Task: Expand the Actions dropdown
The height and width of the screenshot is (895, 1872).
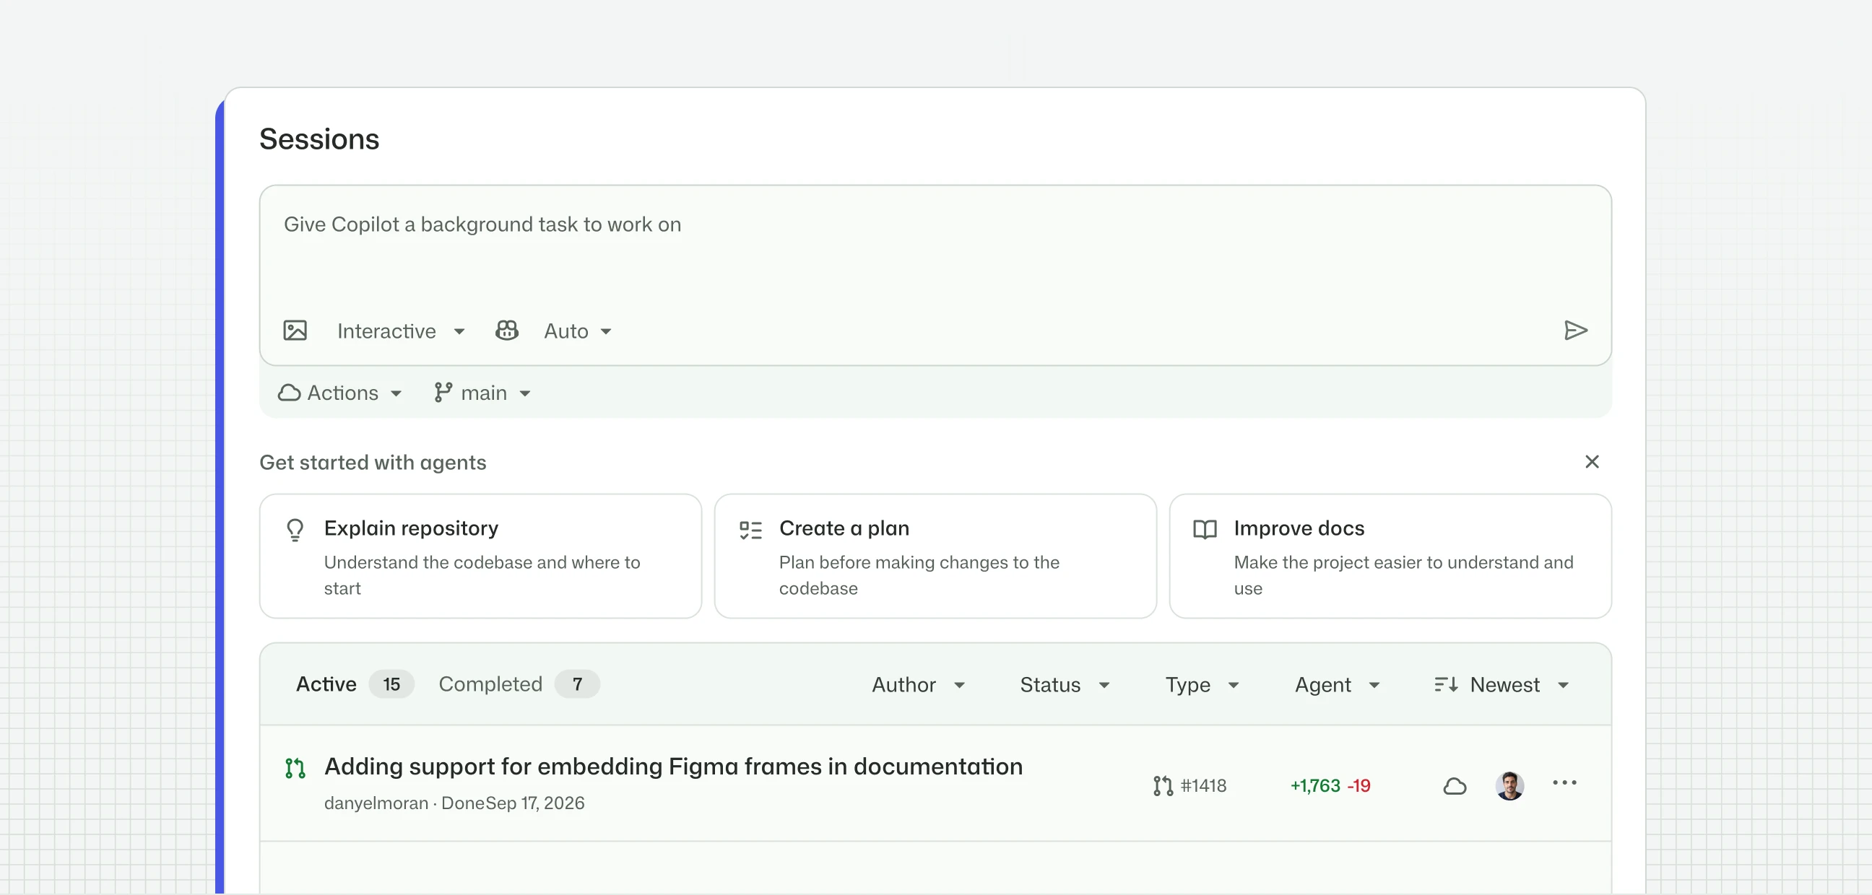Action: [x=340, y=393]
